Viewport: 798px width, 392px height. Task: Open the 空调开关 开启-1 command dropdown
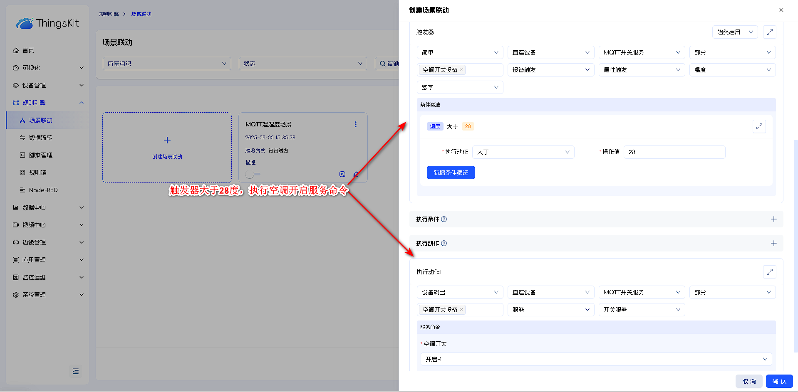click(x=596, y=359)
